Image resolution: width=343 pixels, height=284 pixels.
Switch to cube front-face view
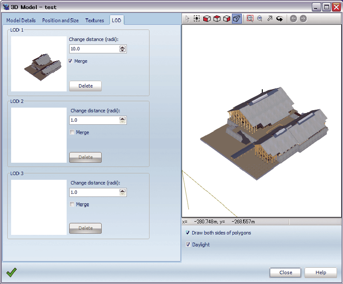pos(207,19)
